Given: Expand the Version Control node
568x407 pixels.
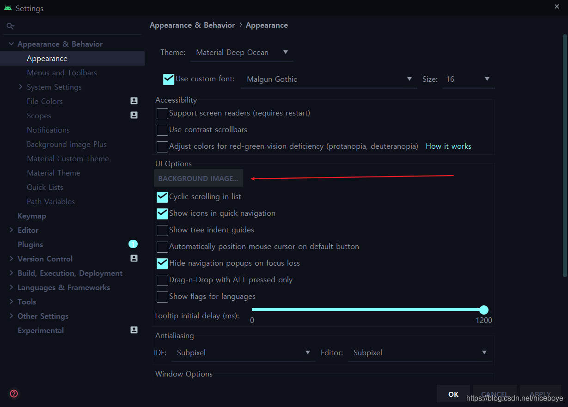Looking at the screenshot, I should (11, 258).
